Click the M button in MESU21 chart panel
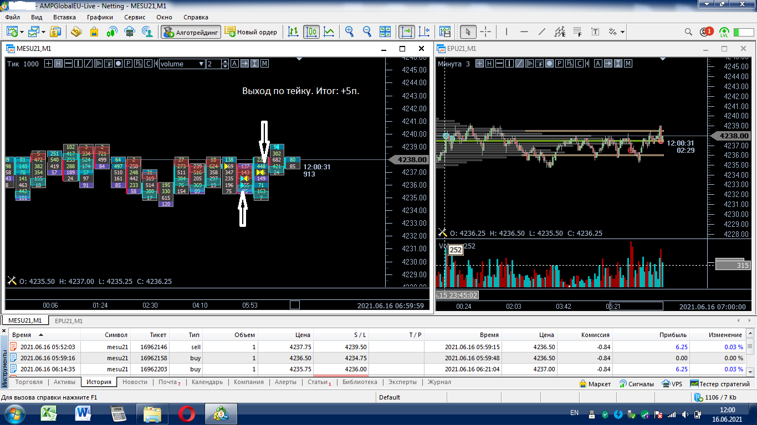 coord(265,64)
